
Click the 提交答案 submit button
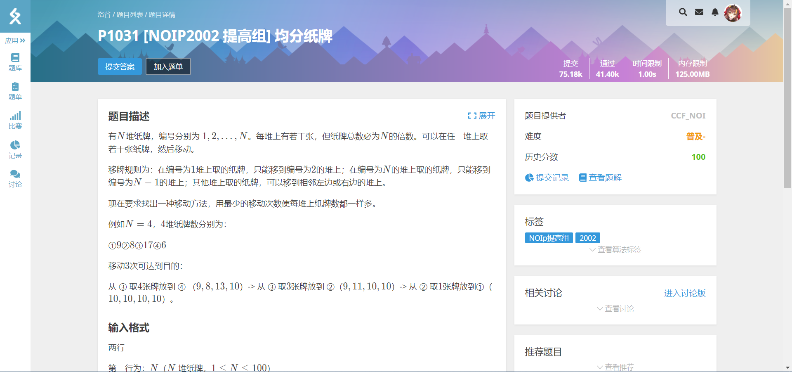tap(120, 66)
